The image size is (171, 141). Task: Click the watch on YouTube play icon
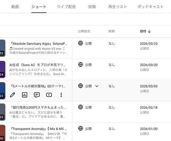(x=49, y=95)
